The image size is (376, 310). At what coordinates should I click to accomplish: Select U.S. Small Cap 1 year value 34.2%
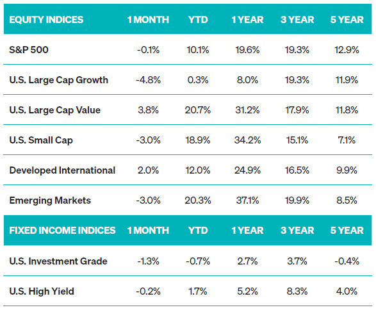[247, 140]
